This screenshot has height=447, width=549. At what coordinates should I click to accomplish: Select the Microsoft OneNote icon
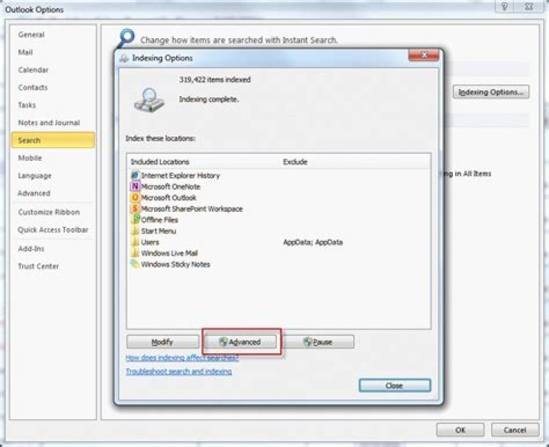(x=135, y=186)
